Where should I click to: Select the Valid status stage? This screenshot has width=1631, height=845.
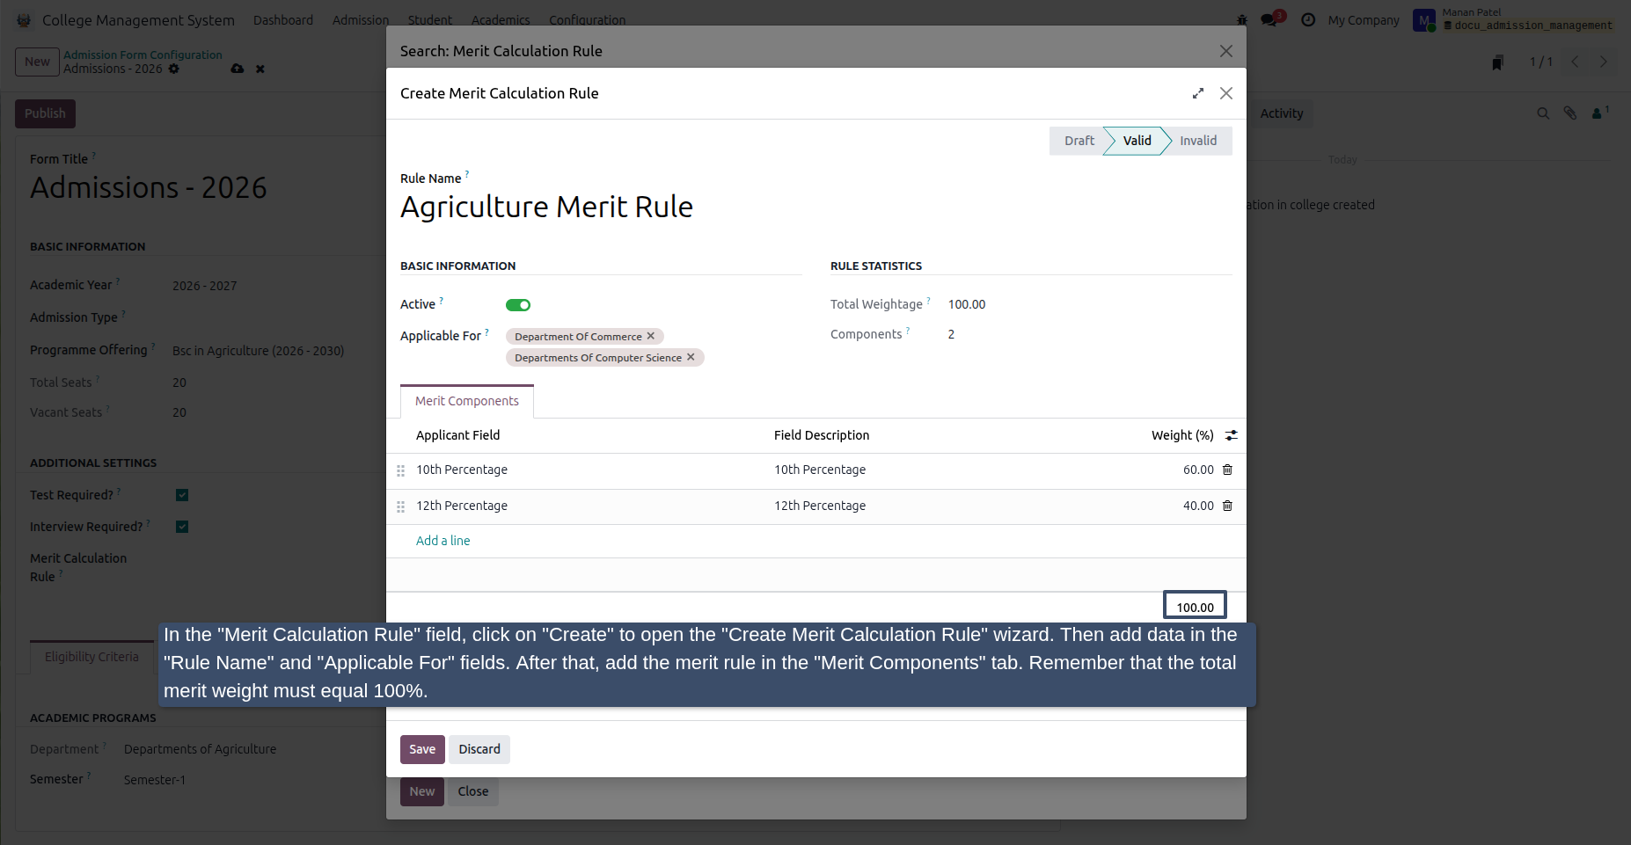tap(1137, 141)
